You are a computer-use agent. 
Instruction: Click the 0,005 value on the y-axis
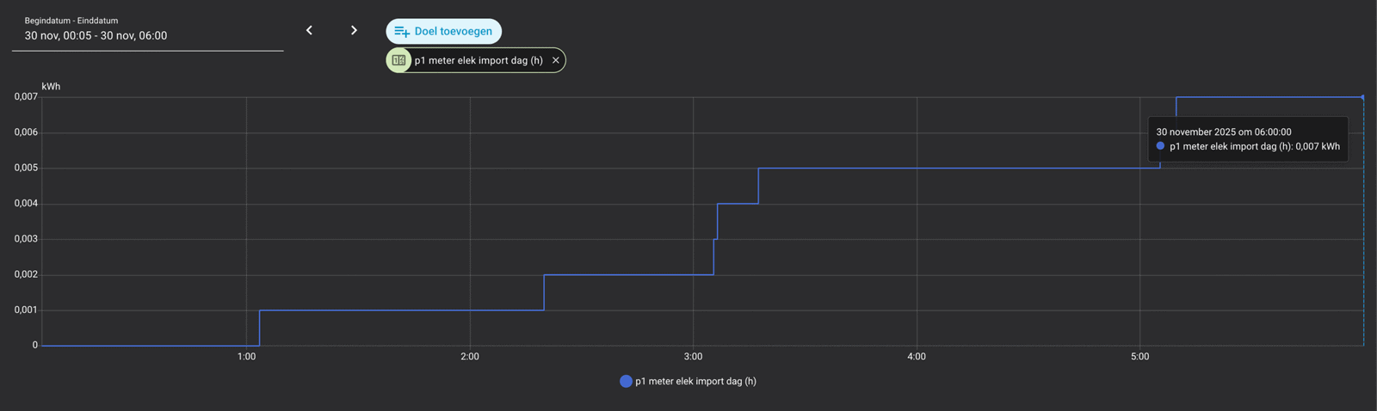tap(26, 168)
